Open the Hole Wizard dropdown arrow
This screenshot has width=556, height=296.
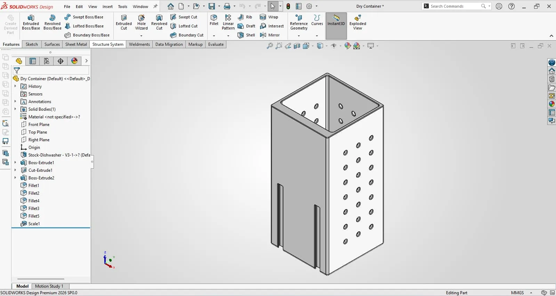tap(141, 36)
